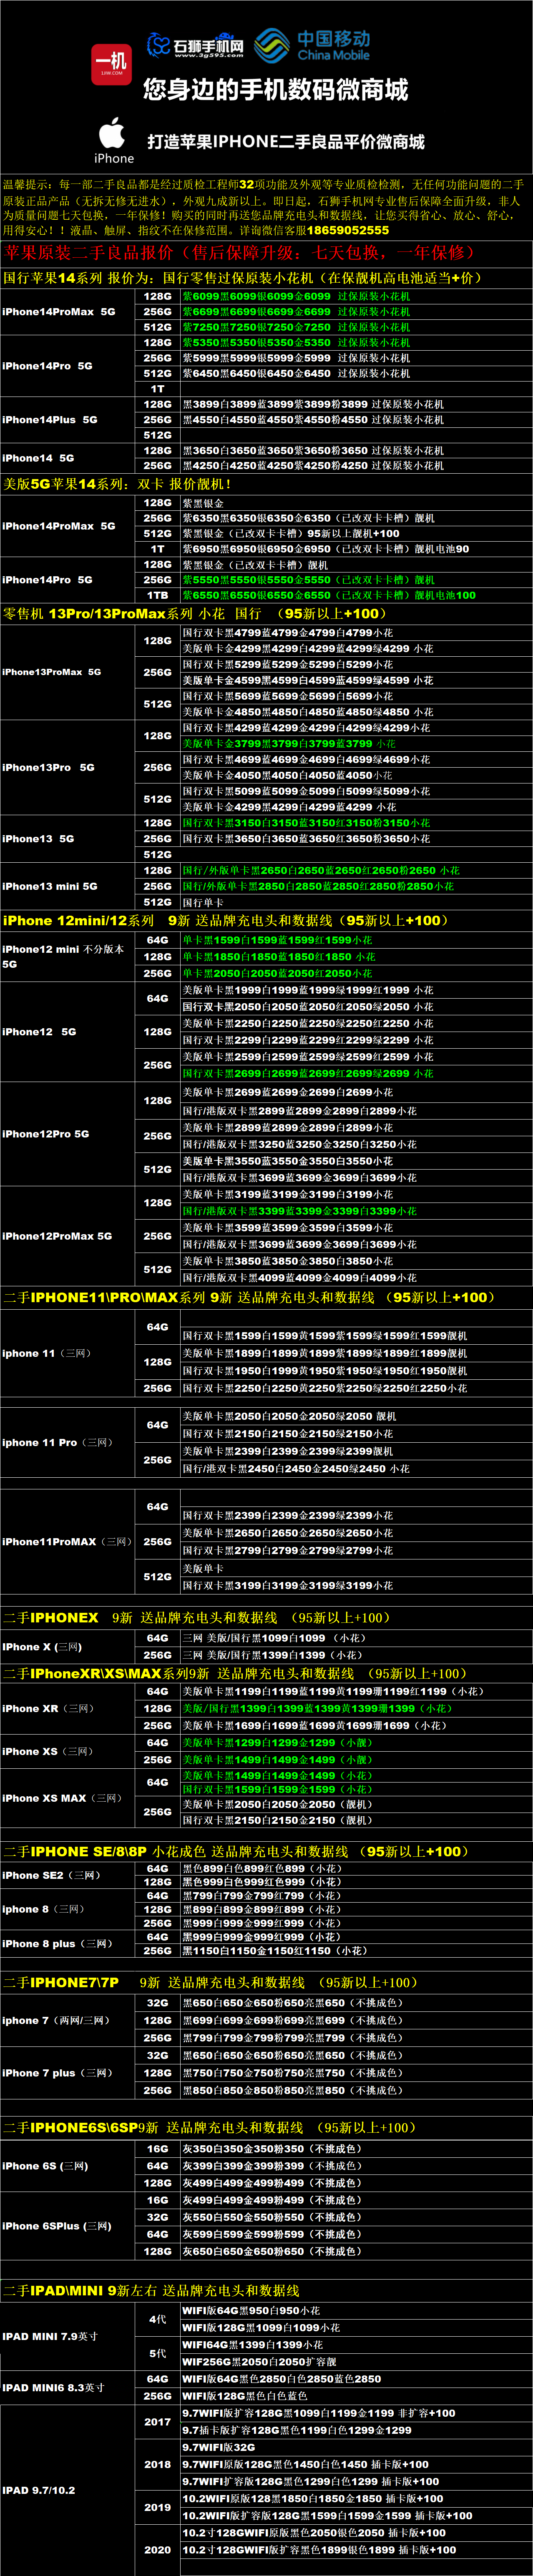
Task: Select the iphone SE2（三网）label
Action: coord(51,1875)
